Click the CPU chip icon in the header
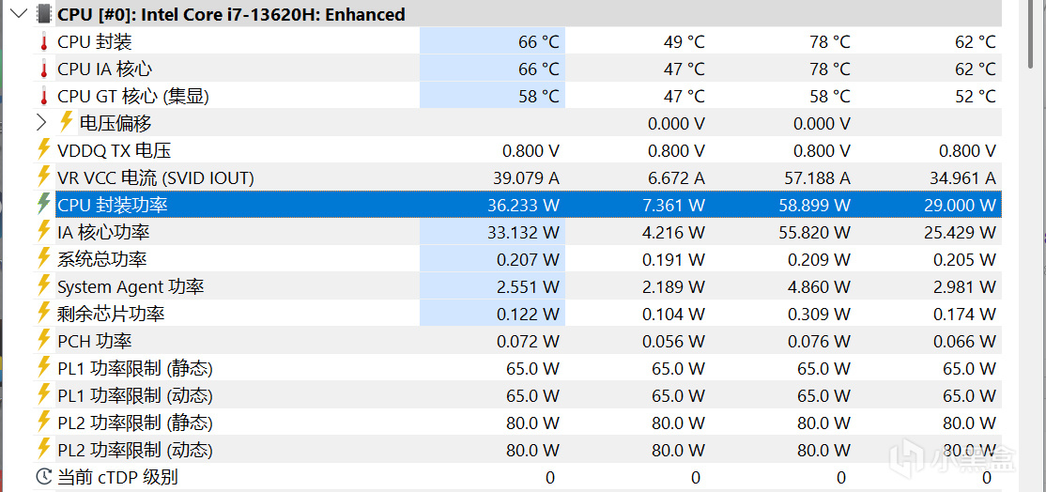The height and width of the screenshot is (492, 1046). 43,13
